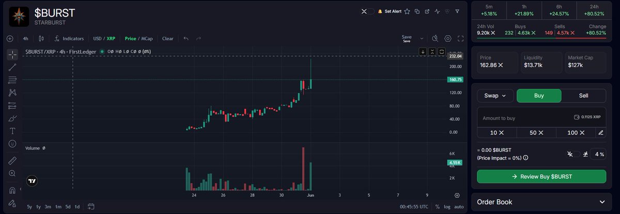Click the activity pulse icon

437,11
